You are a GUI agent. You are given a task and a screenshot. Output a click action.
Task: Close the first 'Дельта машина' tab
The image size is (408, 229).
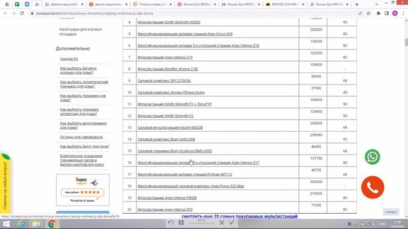[82, 4]
